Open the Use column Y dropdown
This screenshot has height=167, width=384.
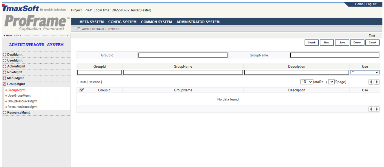365,72
